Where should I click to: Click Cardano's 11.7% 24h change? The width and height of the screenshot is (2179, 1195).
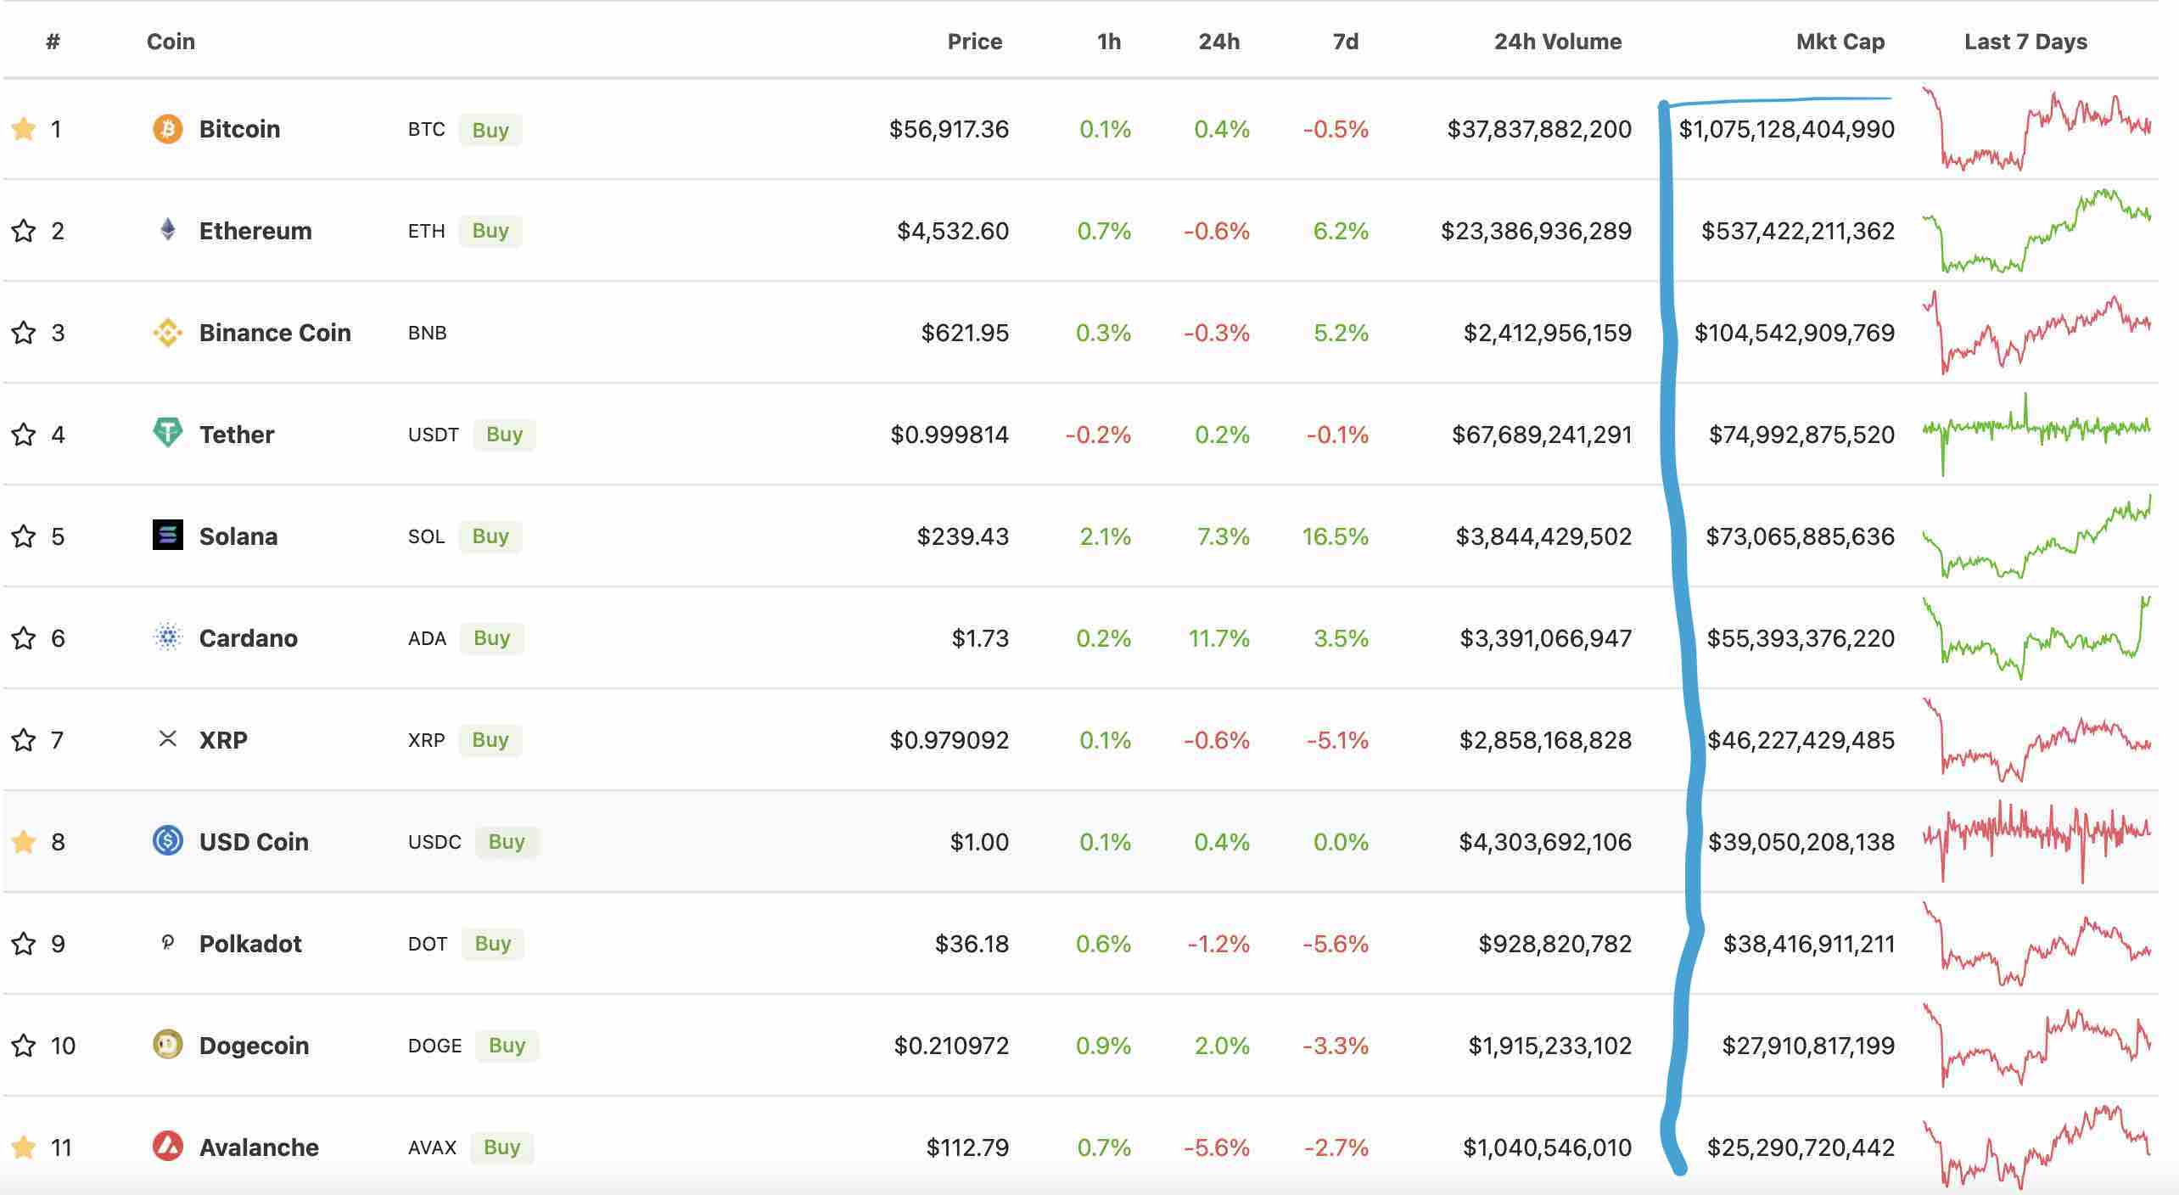click(1219, 638)
